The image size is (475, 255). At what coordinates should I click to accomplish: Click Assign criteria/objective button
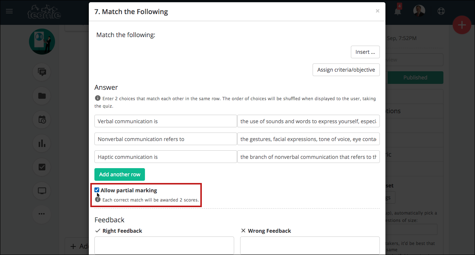[x=346, y=70]
